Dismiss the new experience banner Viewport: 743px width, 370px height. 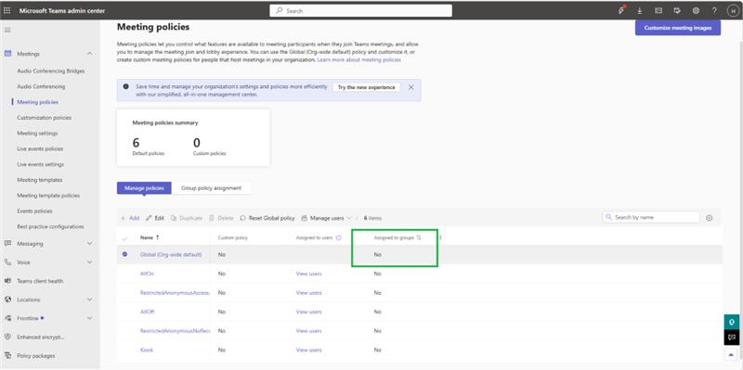coord(411,87)
